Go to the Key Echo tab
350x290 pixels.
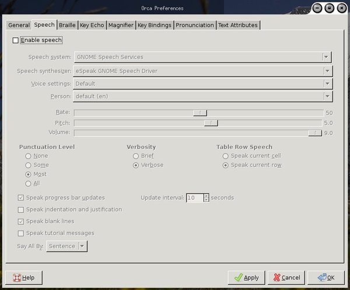point(92,25)
